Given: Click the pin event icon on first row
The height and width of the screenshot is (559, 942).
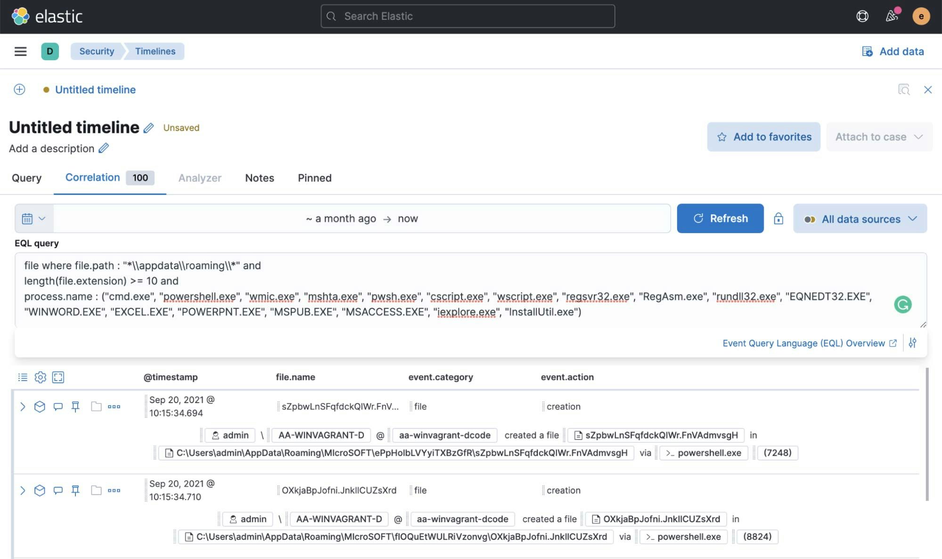Looking at the screenshot, I should tap(75, 406).
